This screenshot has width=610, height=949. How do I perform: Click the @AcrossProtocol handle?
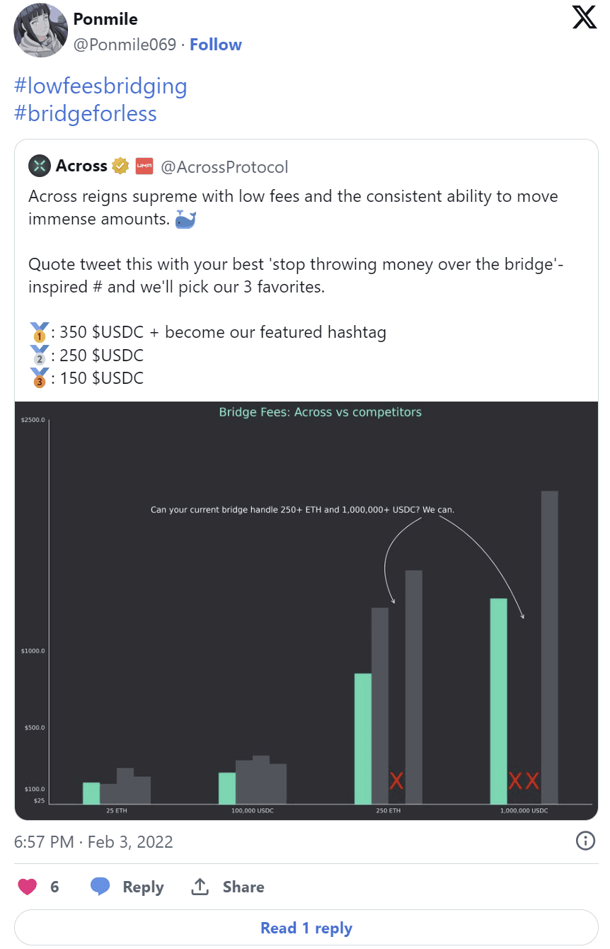(x=225, y=167)
